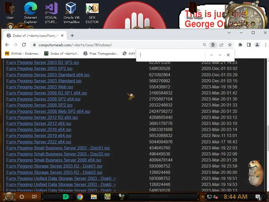Viewport: 269px width, 202px height.
Task: Close the find bar
Action: [x=228, y=55]
